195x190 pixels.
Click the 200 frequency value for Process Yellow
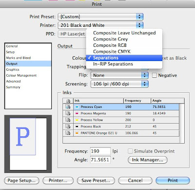point(128,120)
